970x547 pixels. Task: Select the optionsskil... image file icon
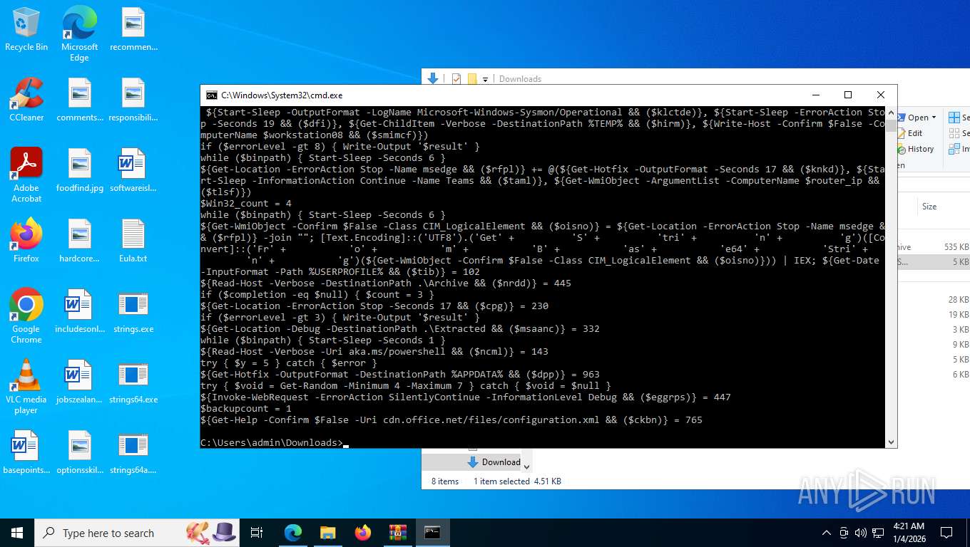[x=80, y=452]
